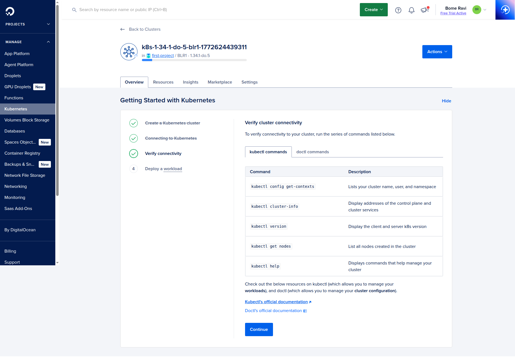Screen dimensions: 515x358
Task: Open the notifications bell icon
Action: point(411,10)
